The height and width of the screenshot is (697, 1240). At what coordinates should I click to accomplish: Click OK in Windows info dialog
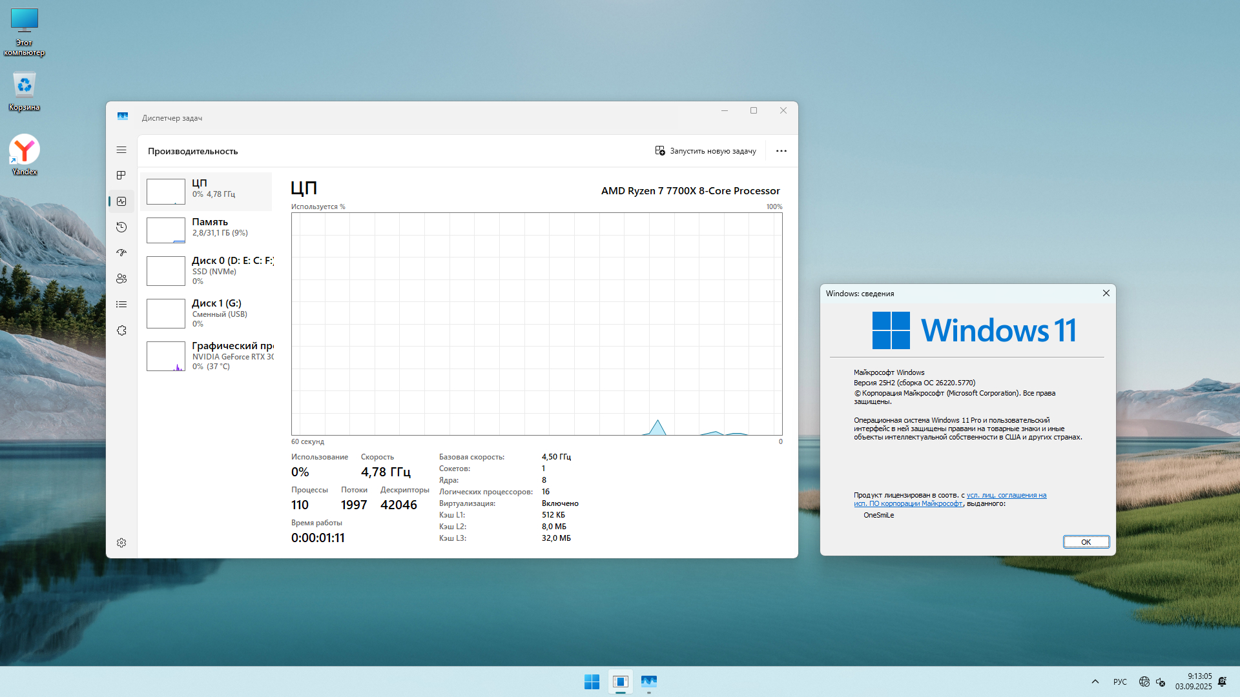point(1086,542)
